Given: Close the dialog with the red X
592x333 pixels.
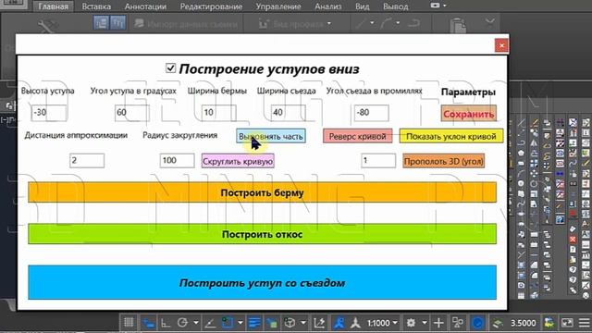Looking at the screenshot, I should 501,45.
